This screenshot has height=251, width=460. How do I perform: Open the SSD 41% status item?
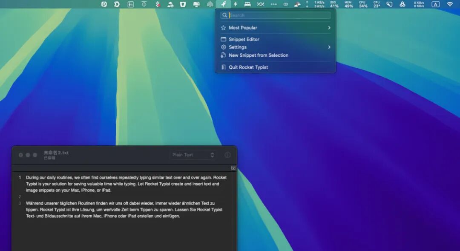tap(334, 4)
